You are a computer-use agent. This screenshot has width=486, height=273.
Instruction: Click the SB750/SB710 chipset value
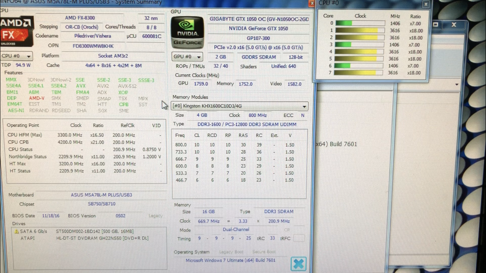pyautogui.click(x=102, y=204)
